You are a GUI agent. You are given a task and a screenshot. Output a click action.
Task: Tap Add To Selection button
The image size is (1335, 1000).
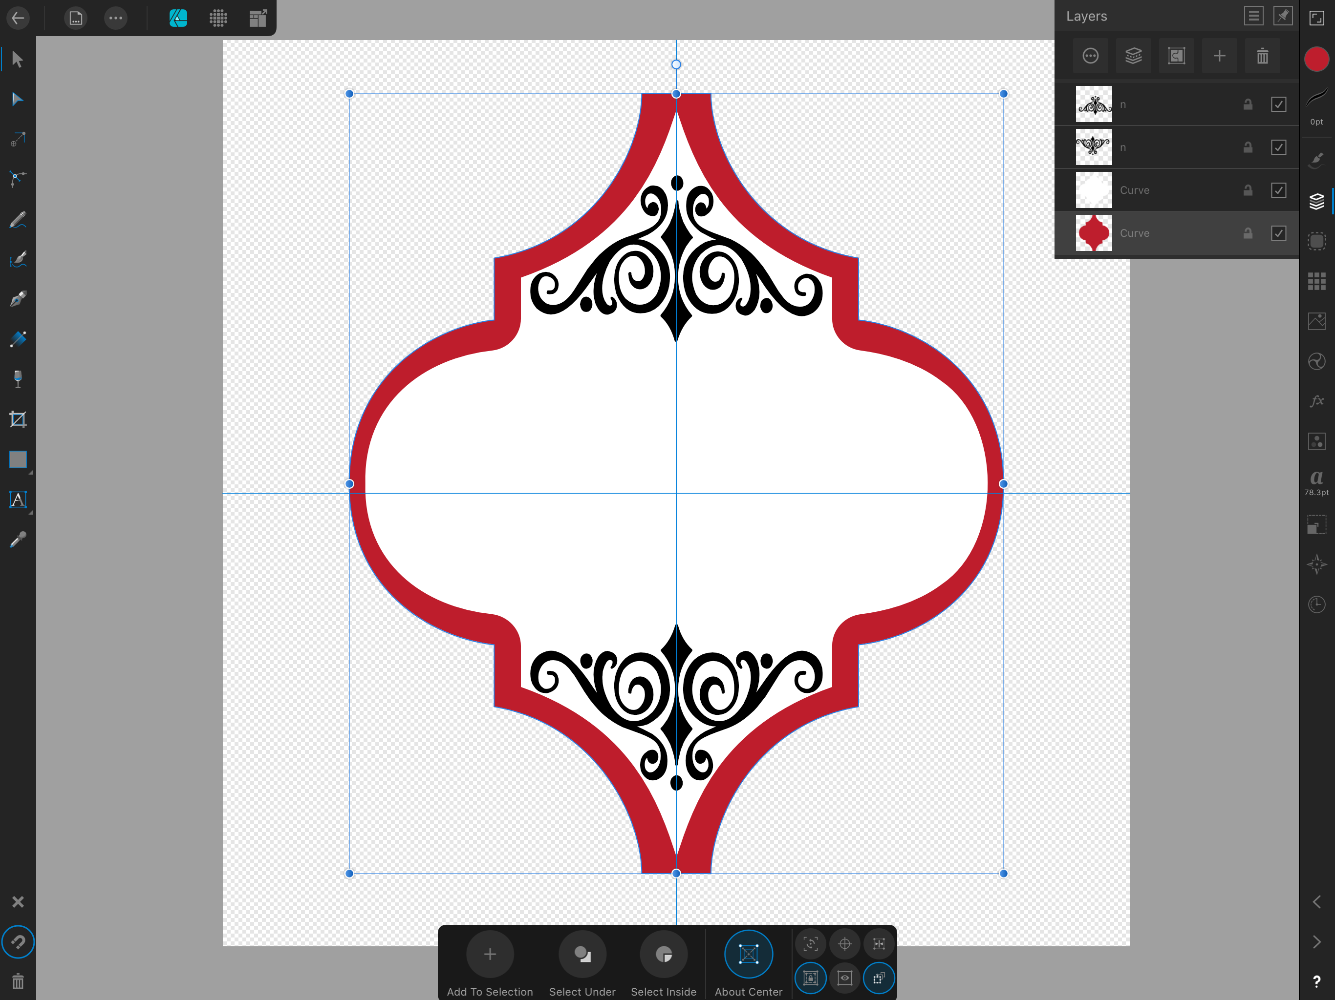click(x=490, y=963)
